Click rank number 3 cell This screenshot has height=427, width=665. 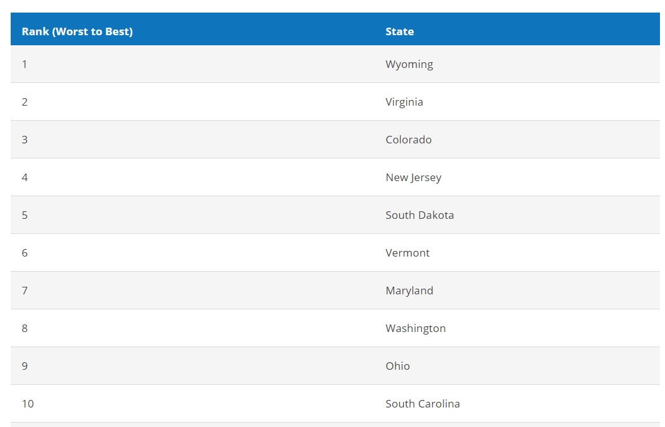[x=25, y=140]
